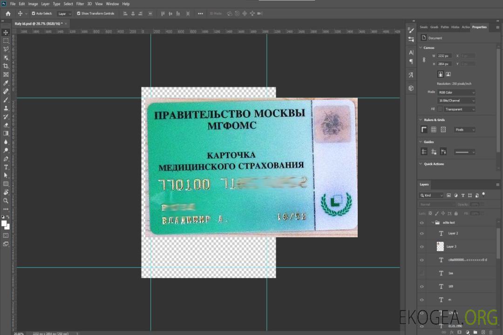This screenshot has height=335, width=503.
Task: Open the ruler units Pixels dropdown
Action: point(464,130)
